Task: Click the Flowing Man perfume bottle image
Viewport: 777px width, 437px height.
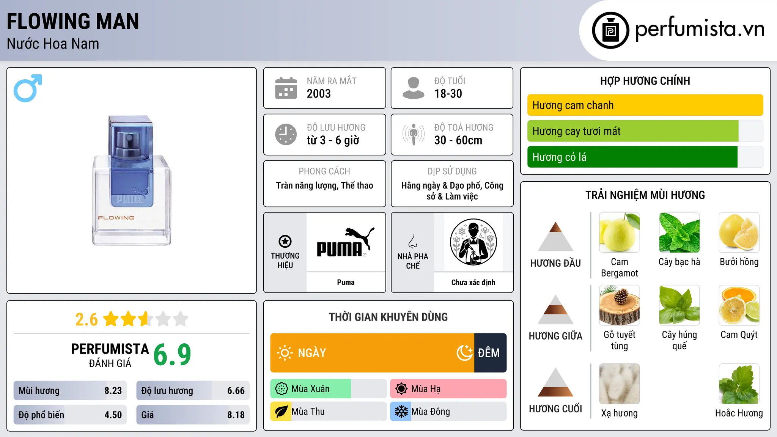Action: pos(131,180)
